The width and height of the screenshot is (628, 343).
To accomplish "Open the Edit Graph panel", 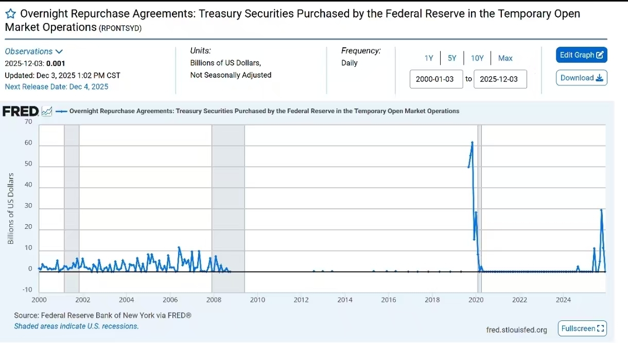I will [x=581, y=55].
